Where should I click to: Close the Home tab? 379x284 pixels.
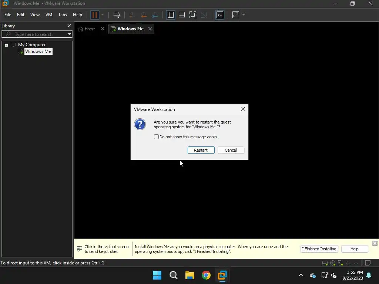pyautogui.click(x=103, y=29)
